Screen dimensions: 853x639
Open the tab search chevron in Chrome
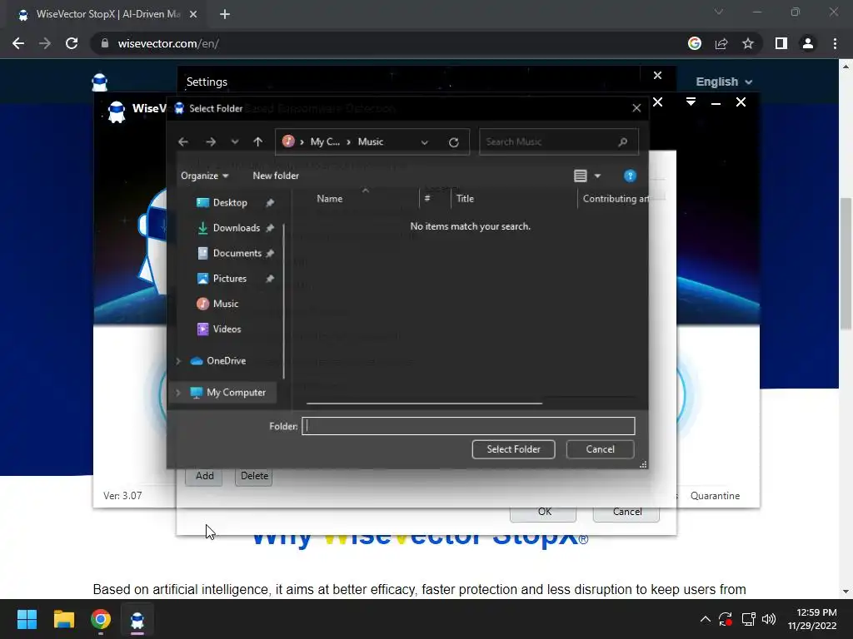[719, 12]
